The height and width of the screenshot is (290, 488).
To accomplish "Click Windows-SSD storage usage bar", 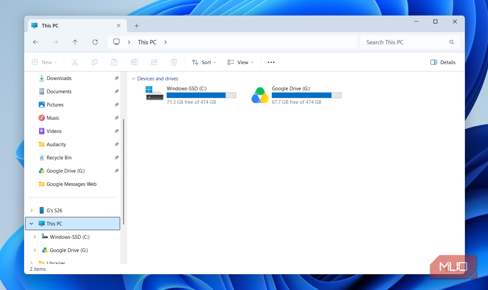I will 201,95.
